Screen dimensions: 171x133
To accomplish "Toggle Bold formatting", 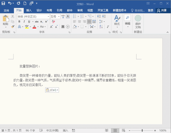I will 19,21.
